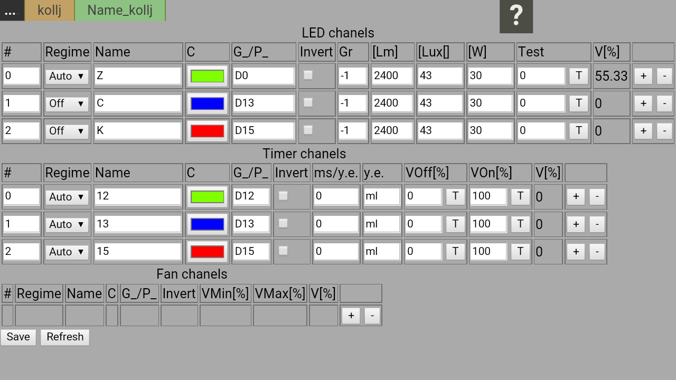Switch to the kollj tab
Image resolution: width=676 pixels, height=380 pixels.
(50, 11)
